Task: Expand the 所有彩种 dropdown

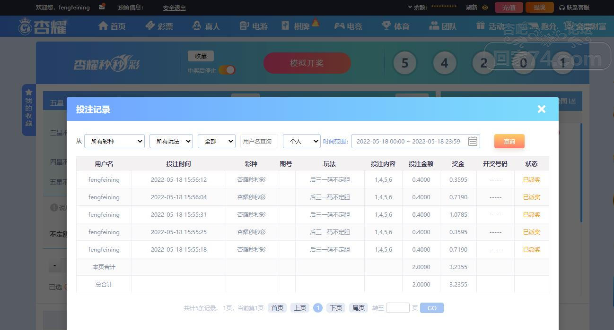Action: pos(114,141)
